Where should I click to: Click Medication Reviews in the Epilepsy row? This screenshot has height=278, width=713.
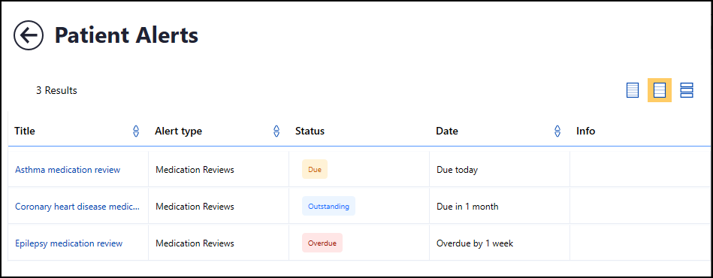pos(195,243)
